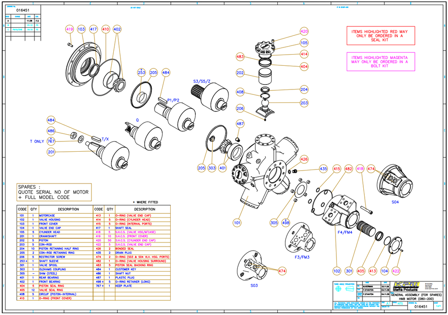Click red balloon 482
Image resolution: width=448 pixels, height=315 pixels.
[349, 169]
